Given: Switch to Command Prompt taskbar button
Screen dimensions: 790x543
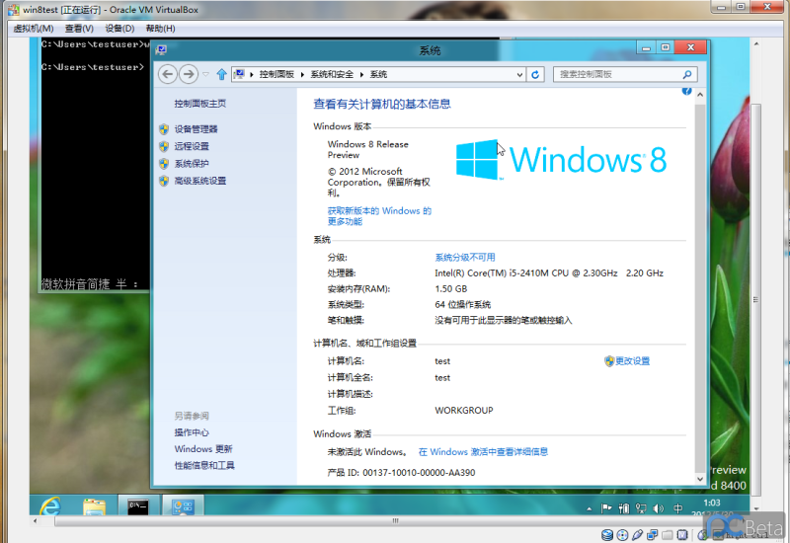Looking at the screenshot, I should click(138, 505).
